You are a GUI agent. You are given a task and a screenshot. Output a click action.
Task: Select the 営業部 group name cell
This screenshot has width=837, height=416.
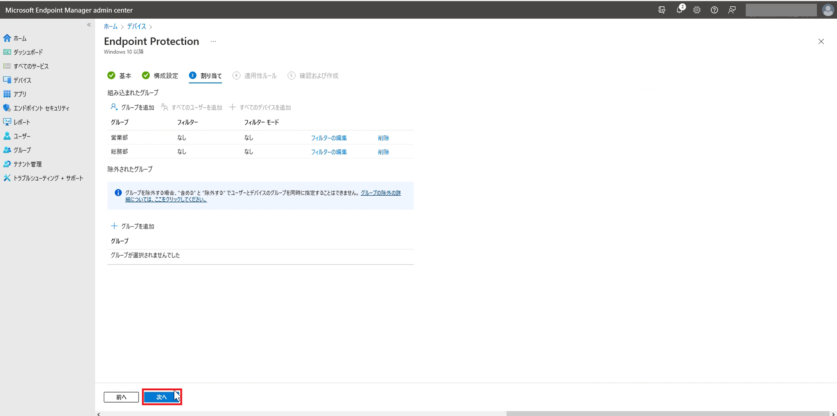(x=119, y=138)
